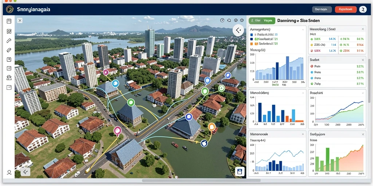373x186 pixels.
Task: Toggle the orange legend checkbox entry
Action: click(x=252, y=44)
